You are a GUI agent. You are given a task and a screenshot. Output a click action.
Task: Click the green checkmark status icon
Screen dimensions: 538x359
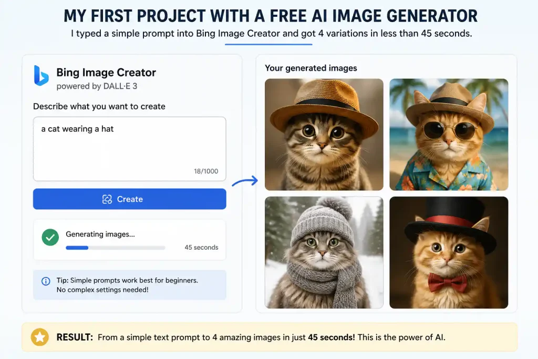click(x=50, y=238)
